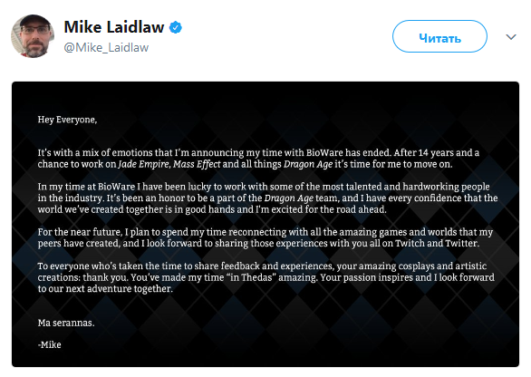Open Mike Laidlaw's profile avatar photo
This screenshot has width=531, height=377.
tap(33, 36)
